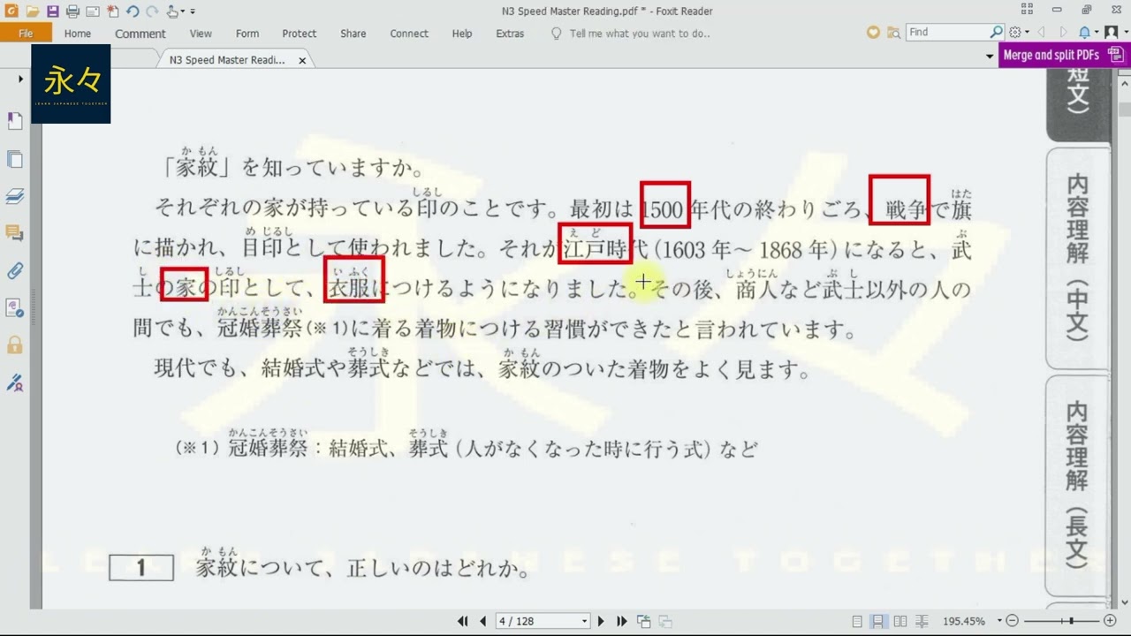Open the Comments panel icon
This screenshot has height=636, width=1131.
tap(15, 233)
